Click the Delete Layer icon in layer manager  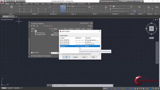click(49, 26)
